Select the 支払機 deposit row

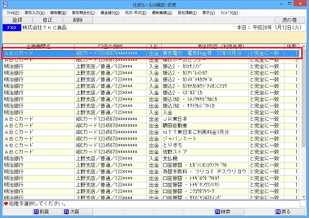(x=151, y=159)
